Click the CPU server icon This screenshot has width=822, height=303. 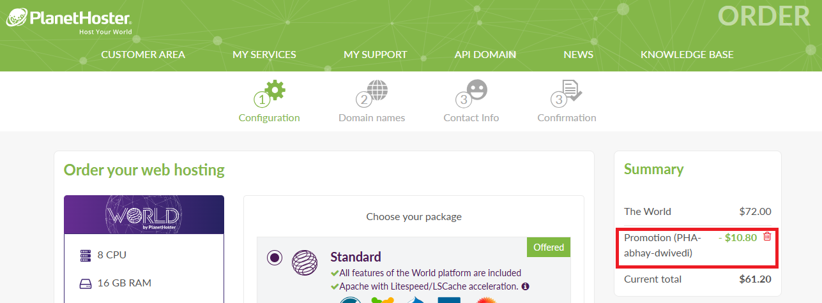tap(86, 255)
